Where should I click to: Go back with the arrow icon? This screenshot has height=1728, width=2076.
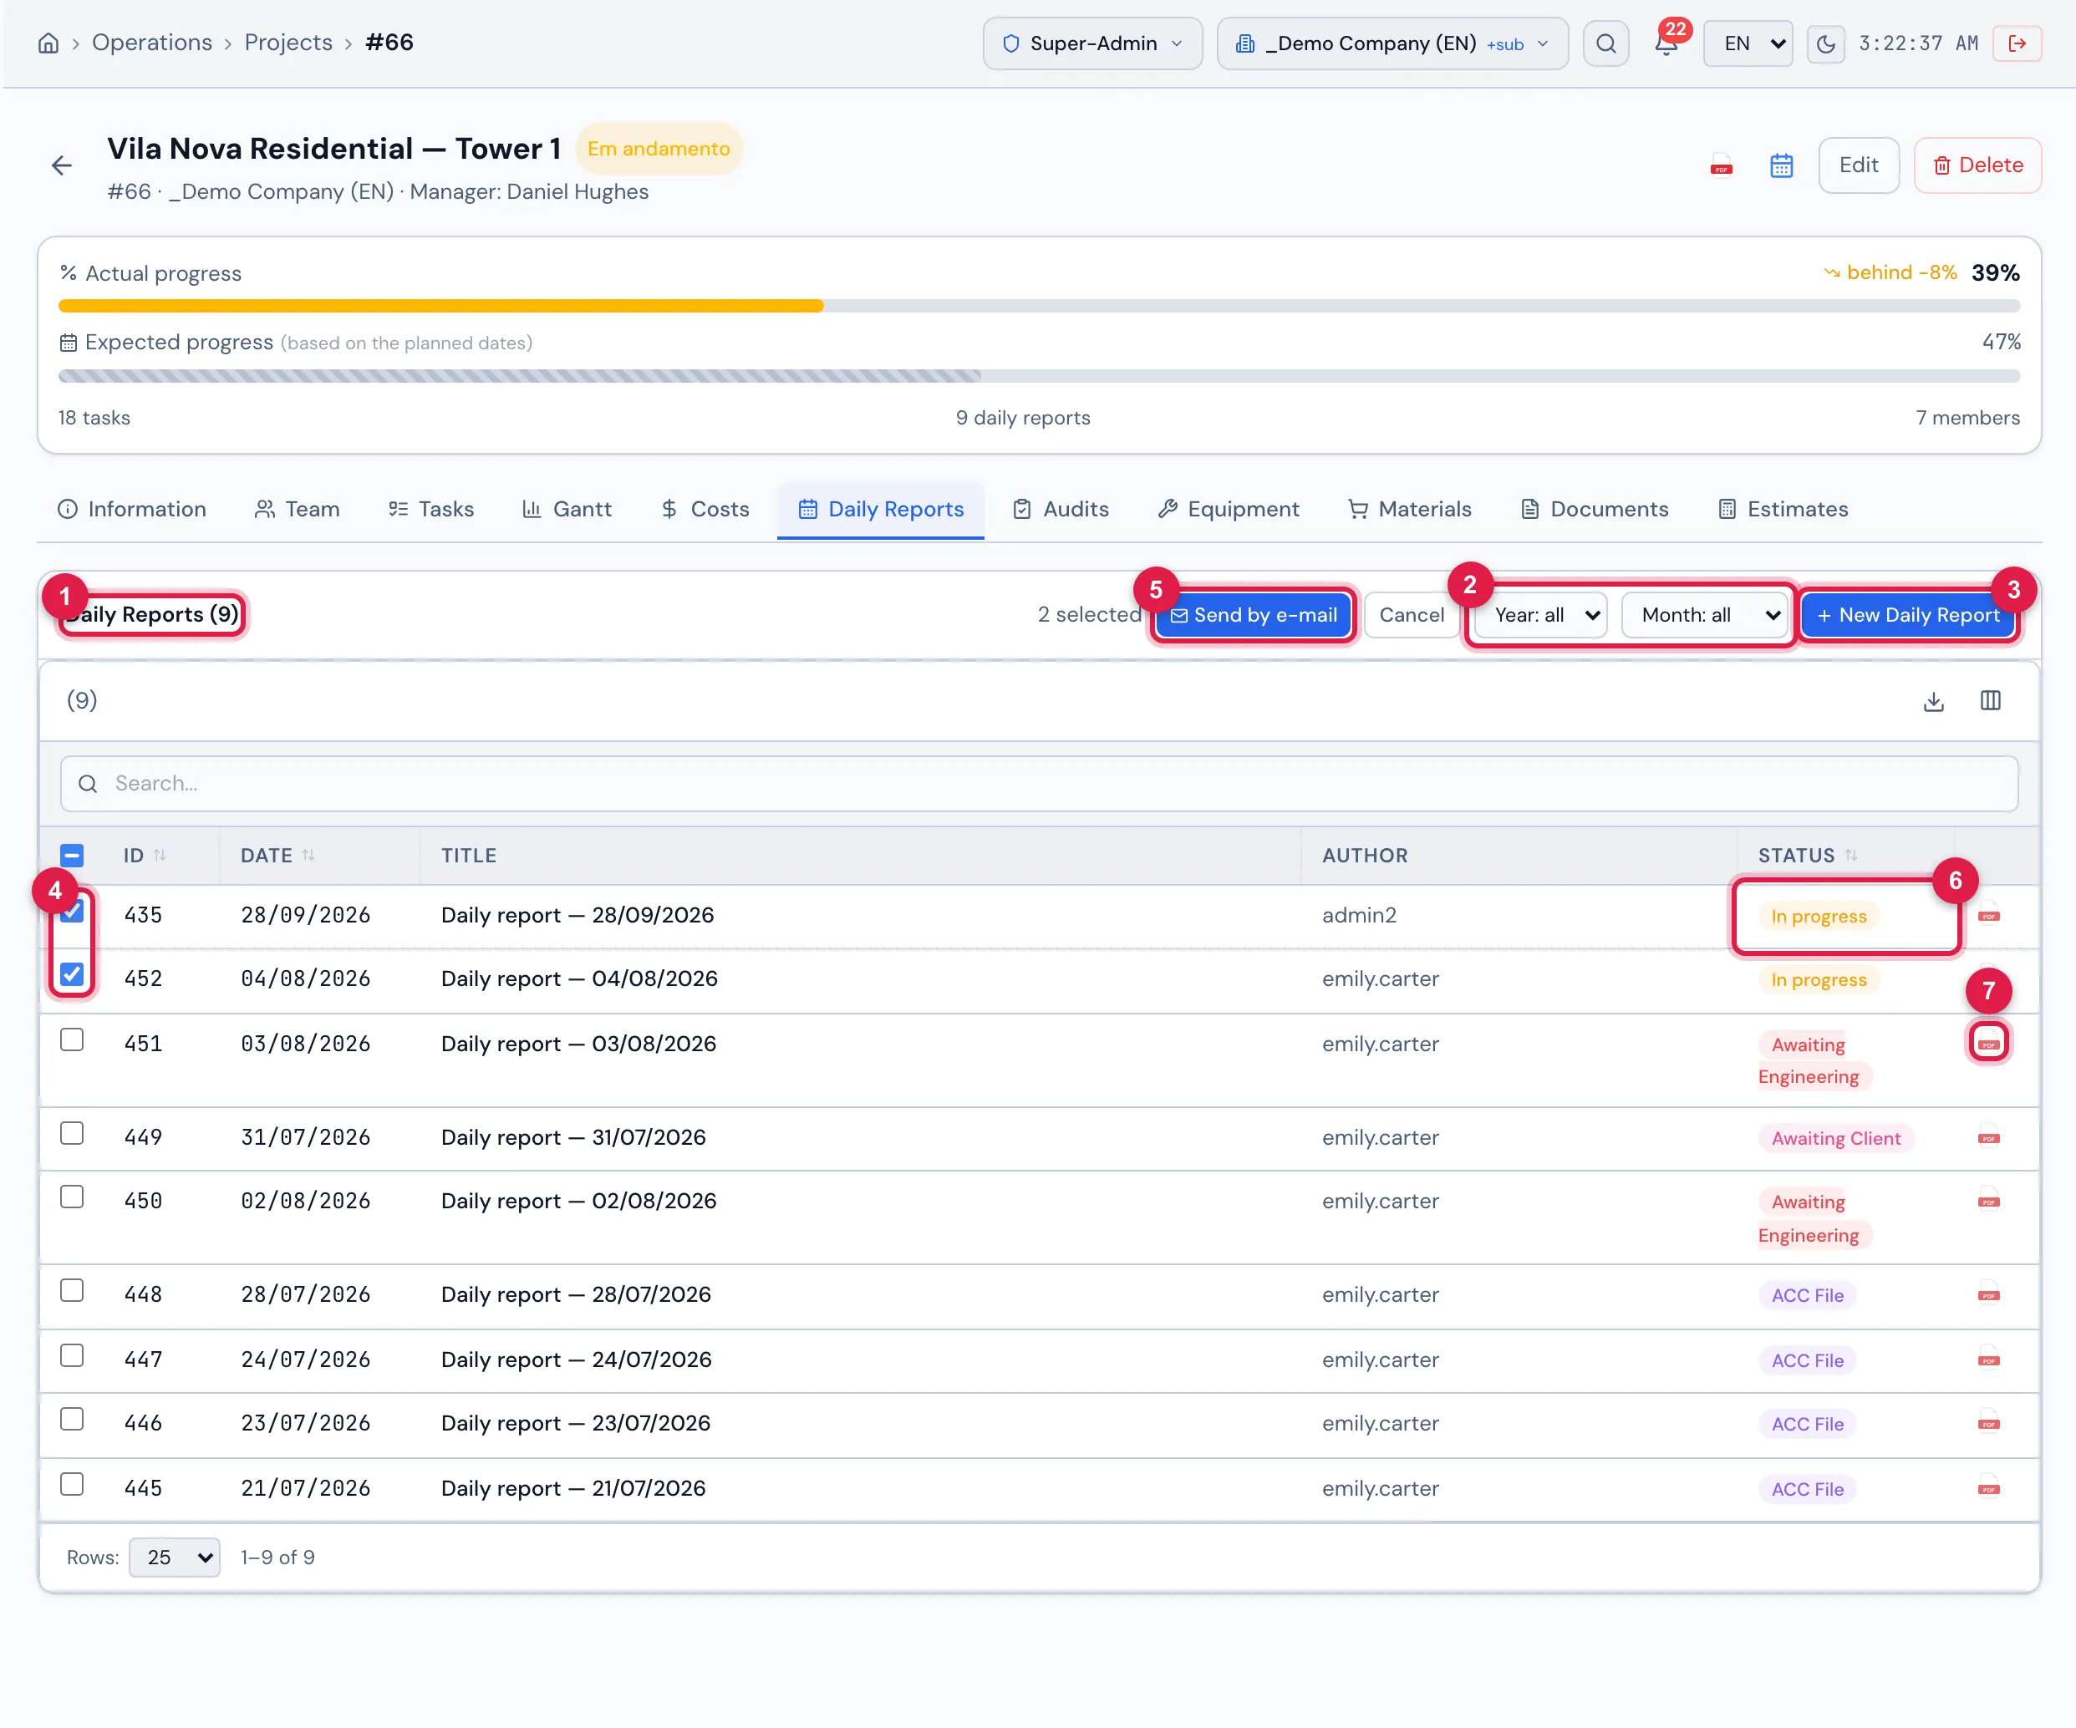click(x=61, y=165)
